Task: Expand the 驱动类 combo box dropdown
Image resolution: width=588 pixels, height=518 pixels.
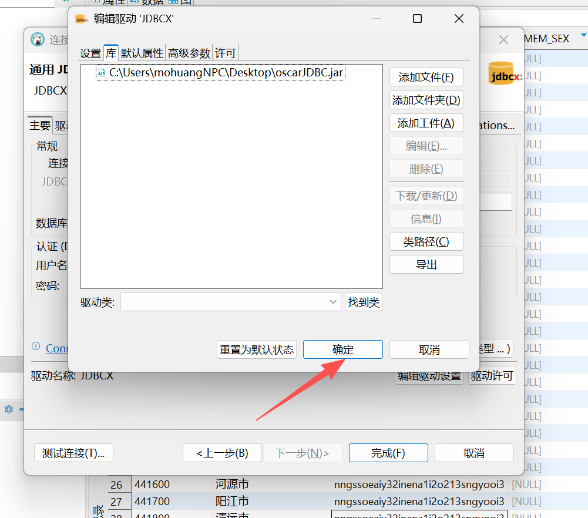Action: (x=334, y=302)
